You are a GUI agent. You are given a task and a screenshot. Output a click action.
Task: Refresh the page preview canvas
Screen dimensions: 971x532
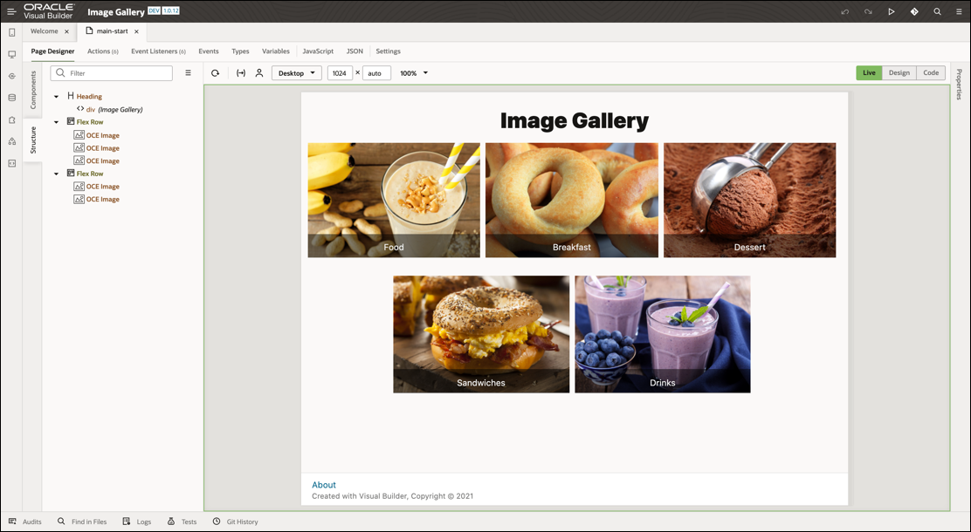point(215,72)
